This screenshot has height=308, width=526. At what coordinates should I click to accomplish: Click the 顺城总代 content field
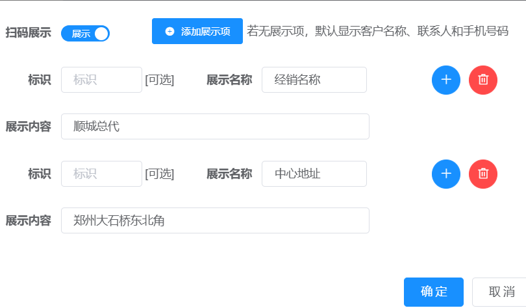pos(215,126)
